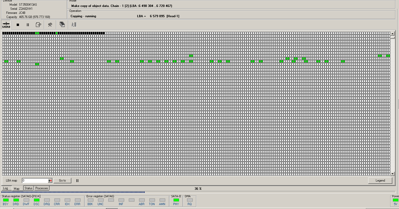Viewport: 399px width, 209px height.
Task: Switch to the Status tab
Action: [x=28, y=188]
